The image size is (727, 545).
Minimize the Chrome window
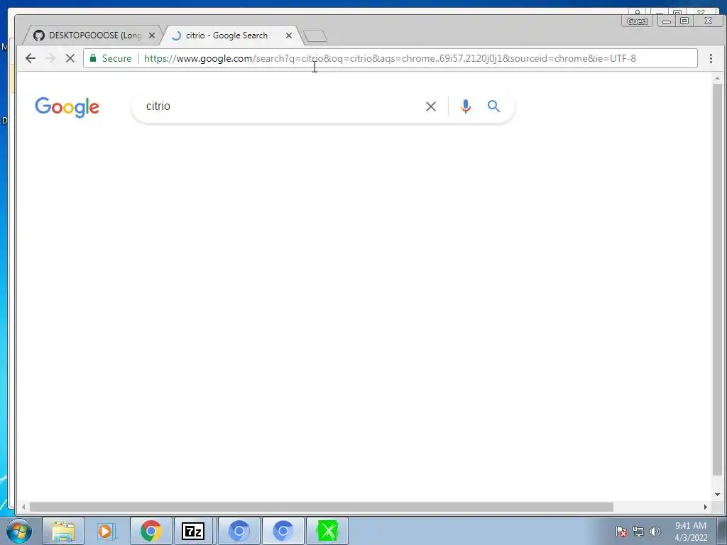click(x=666, y=21)
